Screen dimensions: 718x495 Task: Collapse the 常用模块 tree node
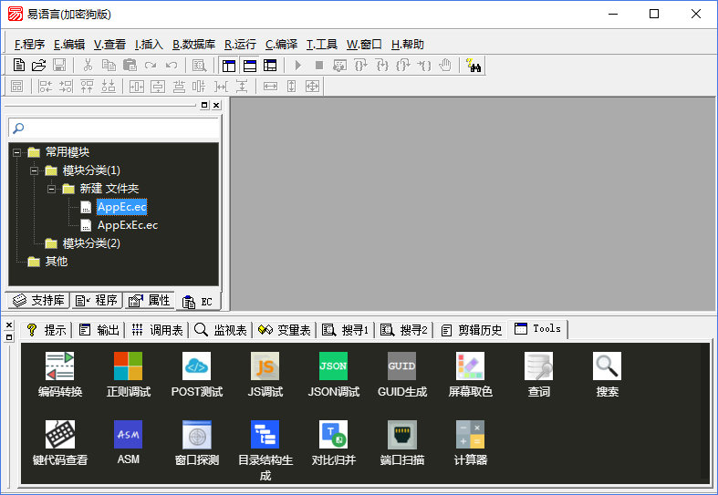17,152
